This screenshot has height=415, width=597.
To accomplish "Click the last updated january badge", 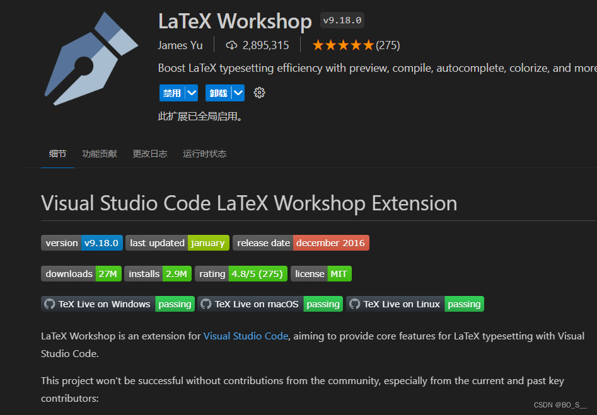I will pyautogui.click(x=177, y=243).
